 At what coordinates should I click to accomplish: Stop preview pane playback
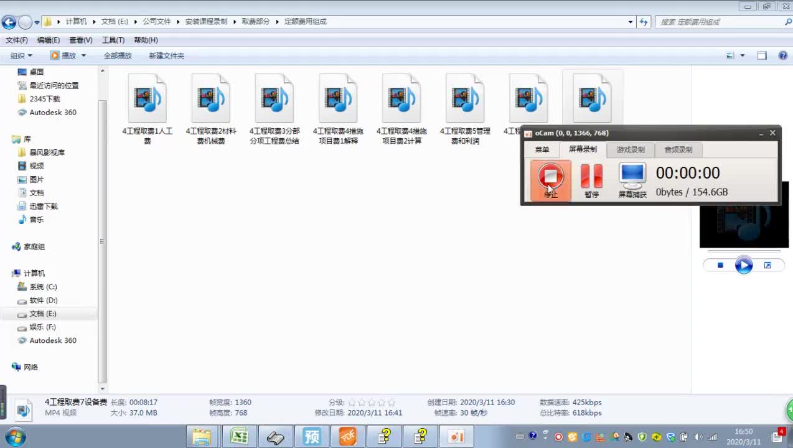[x=720, y=265]
